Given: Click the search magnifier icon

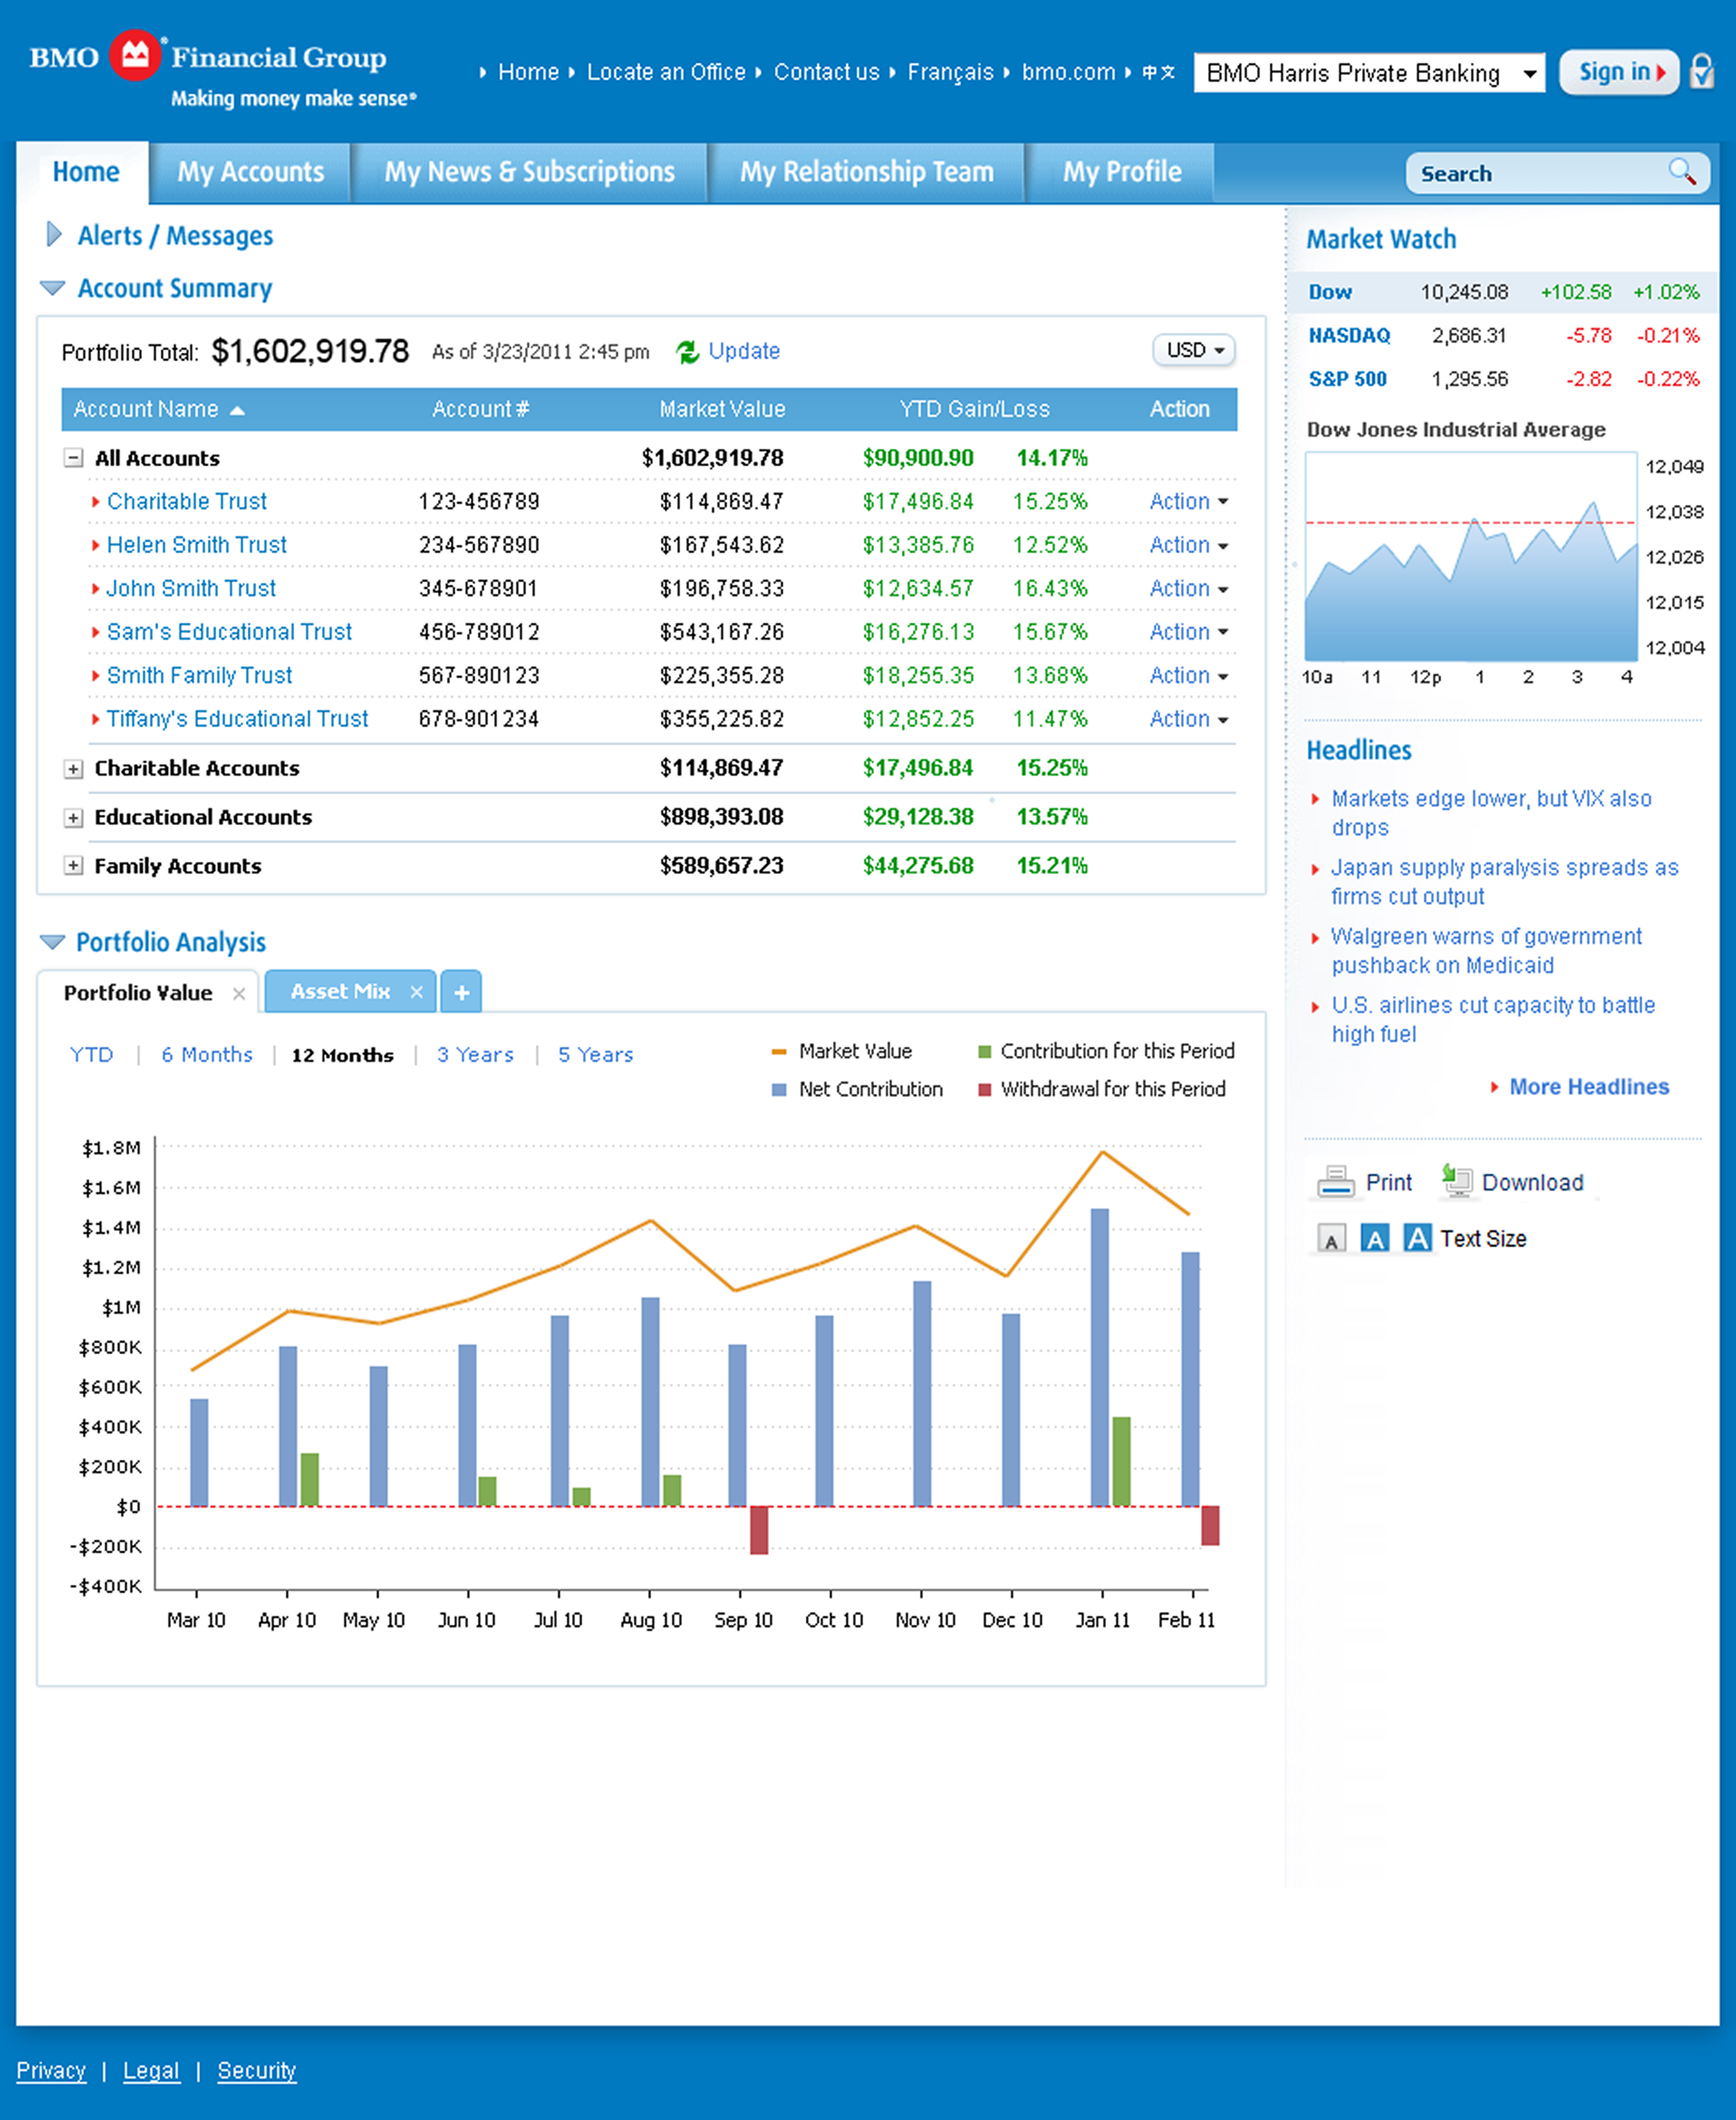Looking at the screenshot, I should point(1682,172).
